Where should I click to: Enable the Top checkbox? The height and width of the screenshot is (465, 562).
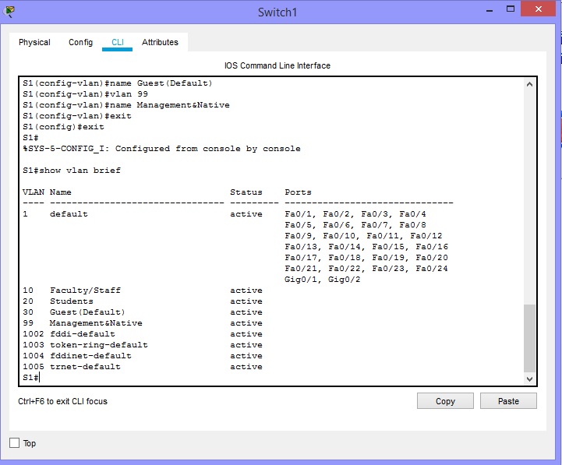pyautogui.click(x=14, y=443)
